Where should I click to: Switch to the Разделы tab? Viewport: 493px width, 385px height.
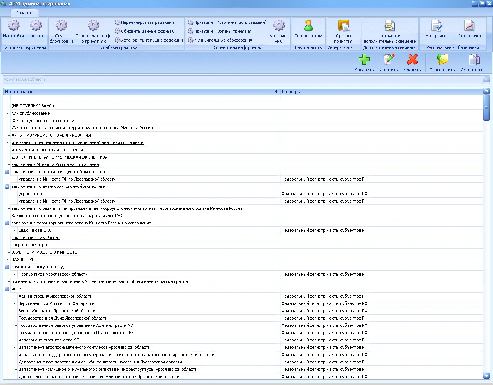point(25,13)
